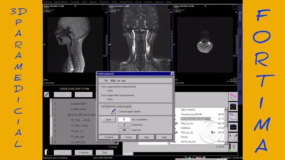Screen dimensions: 285x160
Task: Click the injector icon on second fl3d_ce_cor row
Action: point(176,132)
